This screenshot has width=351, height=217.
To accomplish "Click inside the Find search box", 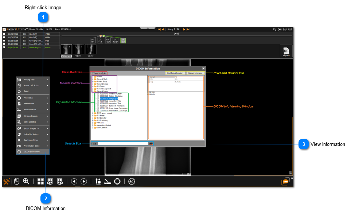I will pyautogui.click(x=123, y=144).
